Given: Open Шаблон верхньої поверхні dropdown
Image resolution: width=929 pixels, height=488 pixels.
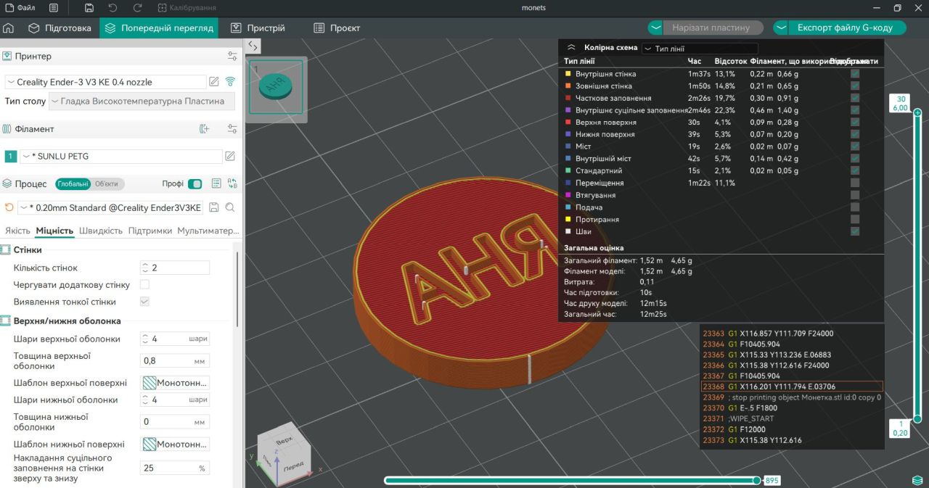Looking at the screenshot, I should (175, 383).
